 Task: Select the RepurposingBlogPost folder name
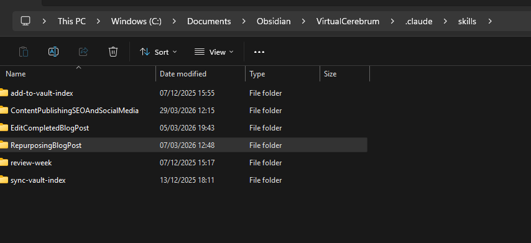point(46,145)
